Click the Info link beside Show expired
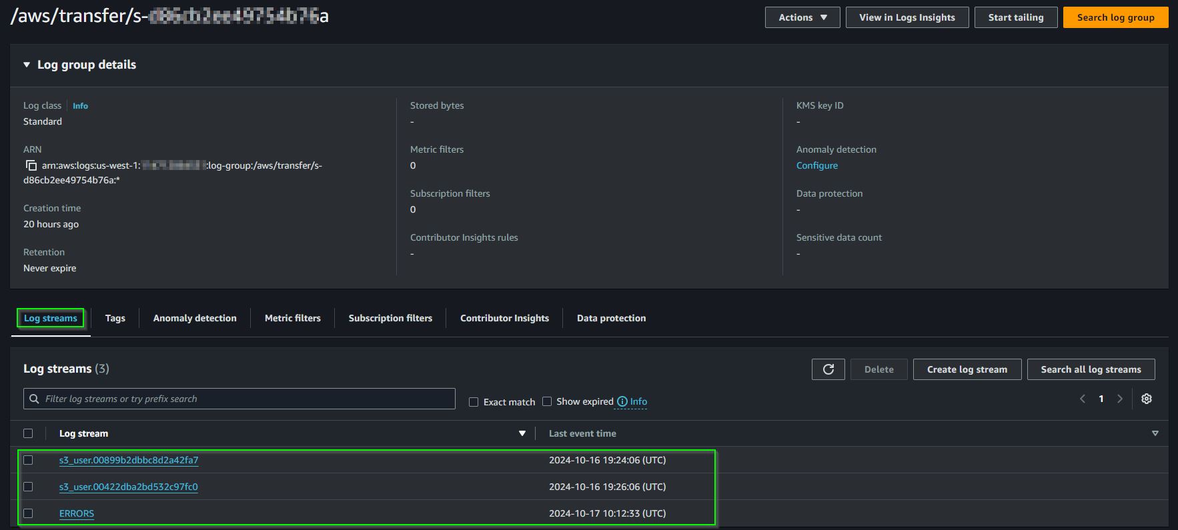This screenshot has height=530, width=1178. pos(638,401)
